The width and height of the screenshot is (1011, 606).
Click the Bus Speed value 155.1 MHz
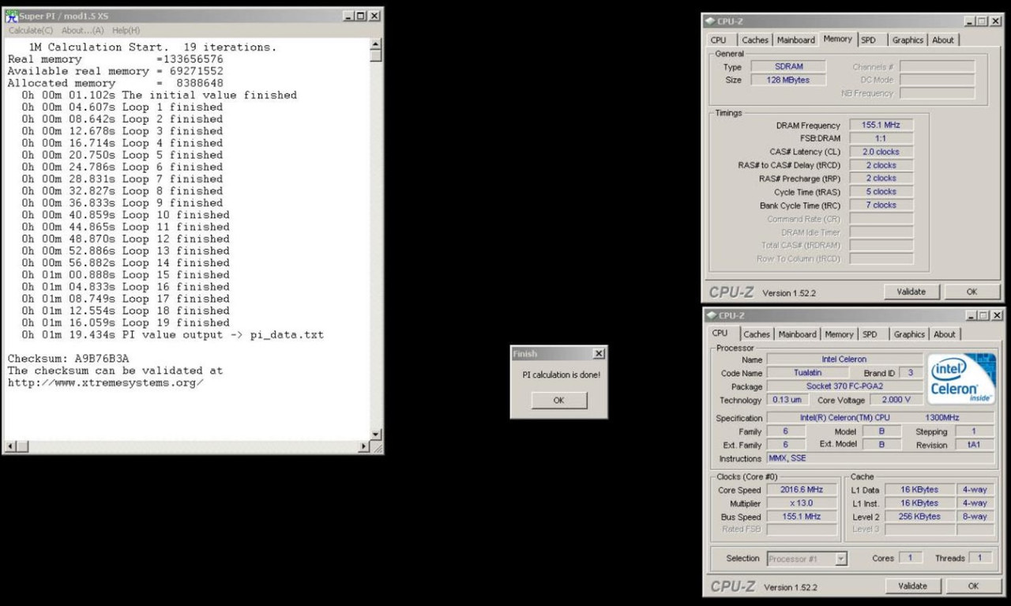tap(803, 517)
